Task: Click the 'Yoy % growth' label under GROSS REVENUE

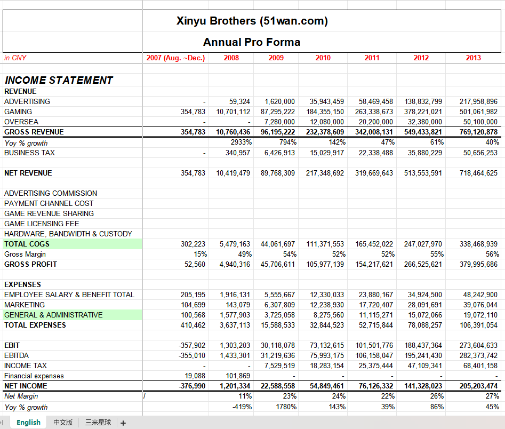Action: 26,143
